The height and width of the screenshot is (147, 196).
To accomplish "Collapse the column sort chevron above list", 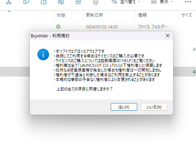I will pos(9,12).
